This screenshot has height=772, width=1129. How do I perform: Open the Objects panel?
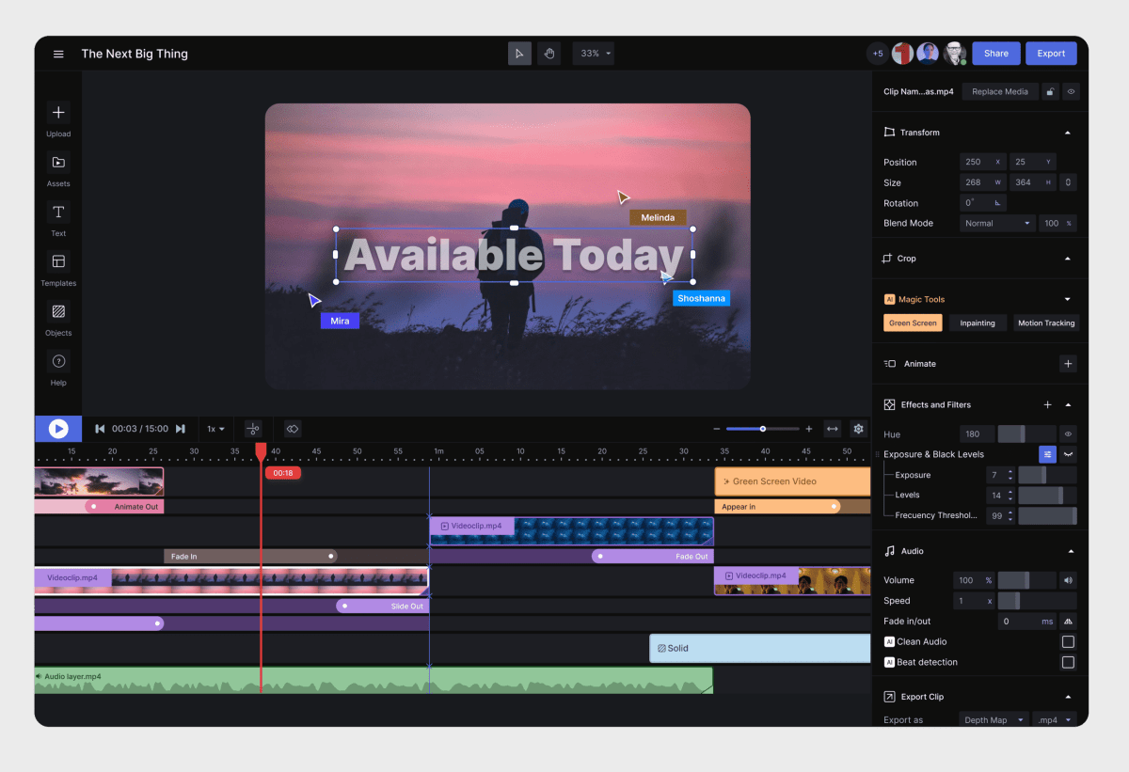coord(58,312)
